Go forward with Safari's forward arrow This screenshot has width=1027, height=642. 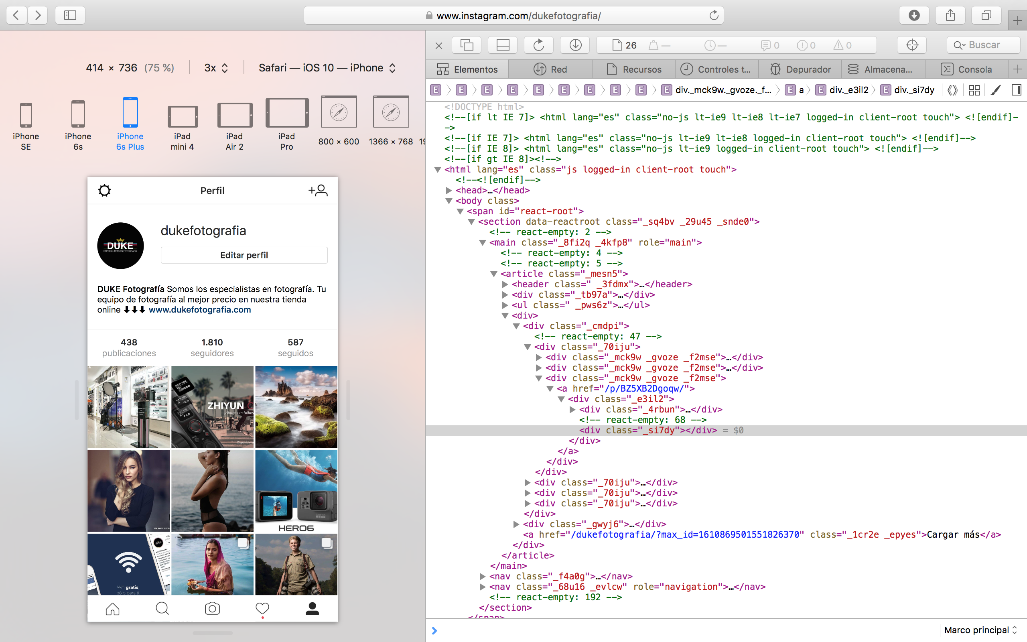[38, 15]
